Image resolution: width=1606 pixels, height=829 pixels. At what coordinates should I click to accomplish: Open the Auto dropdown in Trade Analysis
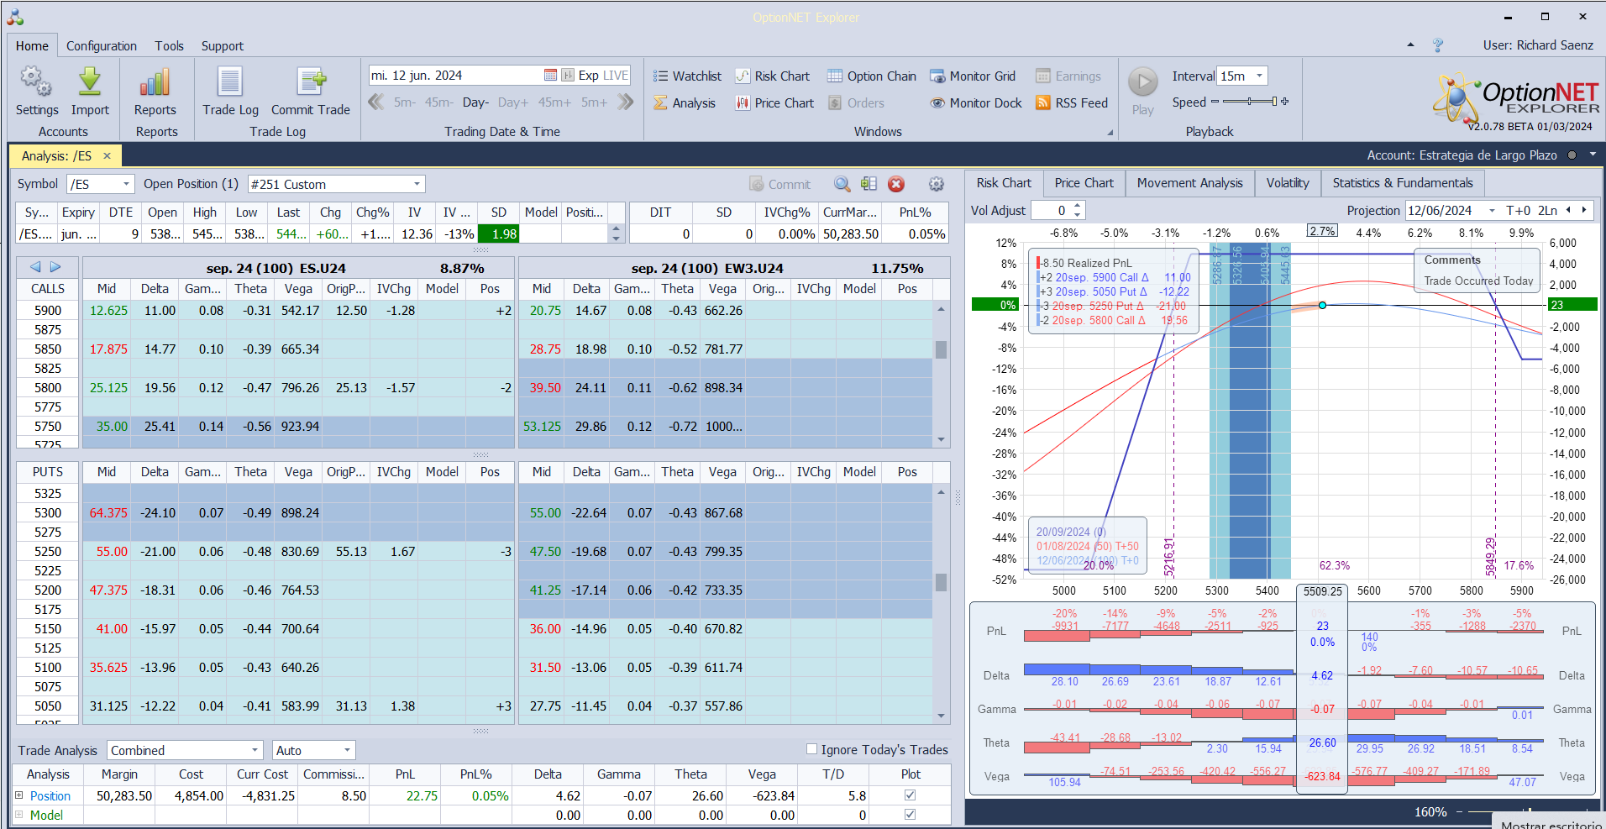tap(347, 750)
